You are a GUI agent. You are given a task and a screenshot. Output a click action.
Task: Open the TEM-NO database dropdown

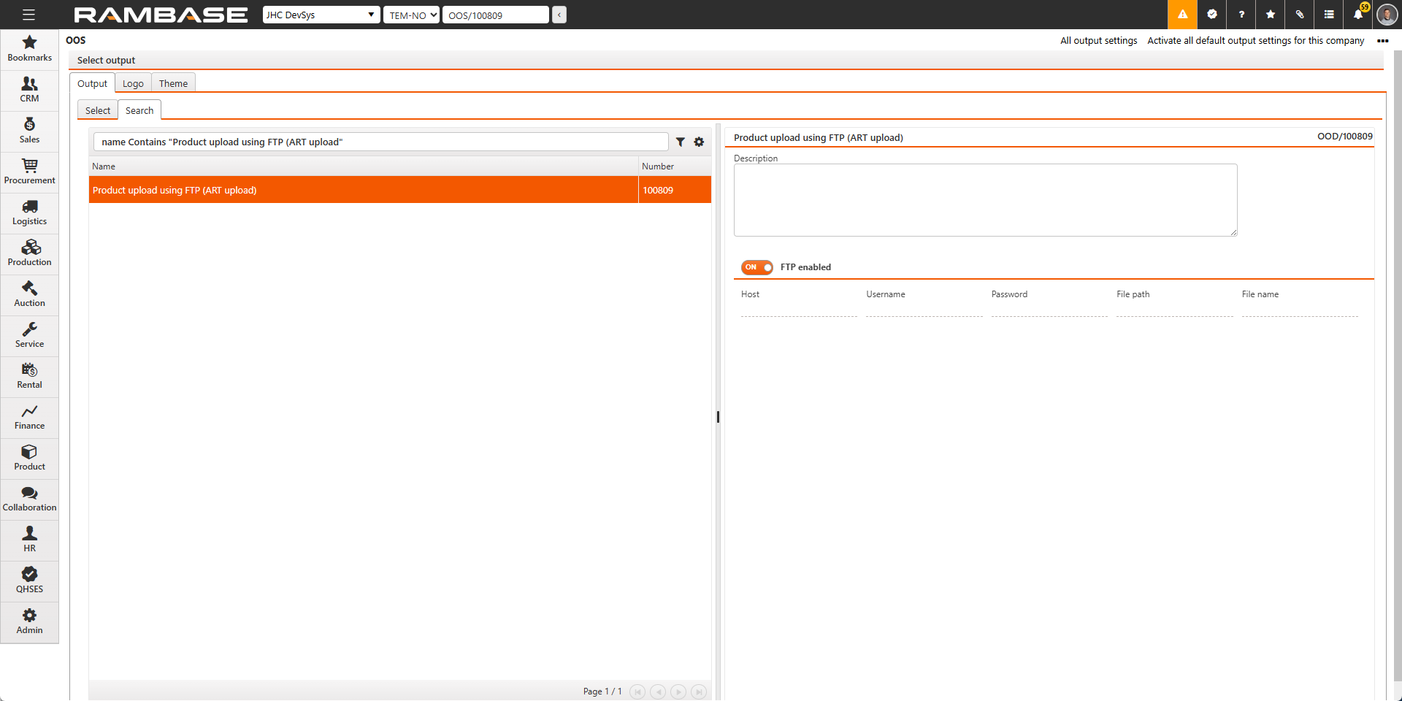411,15
